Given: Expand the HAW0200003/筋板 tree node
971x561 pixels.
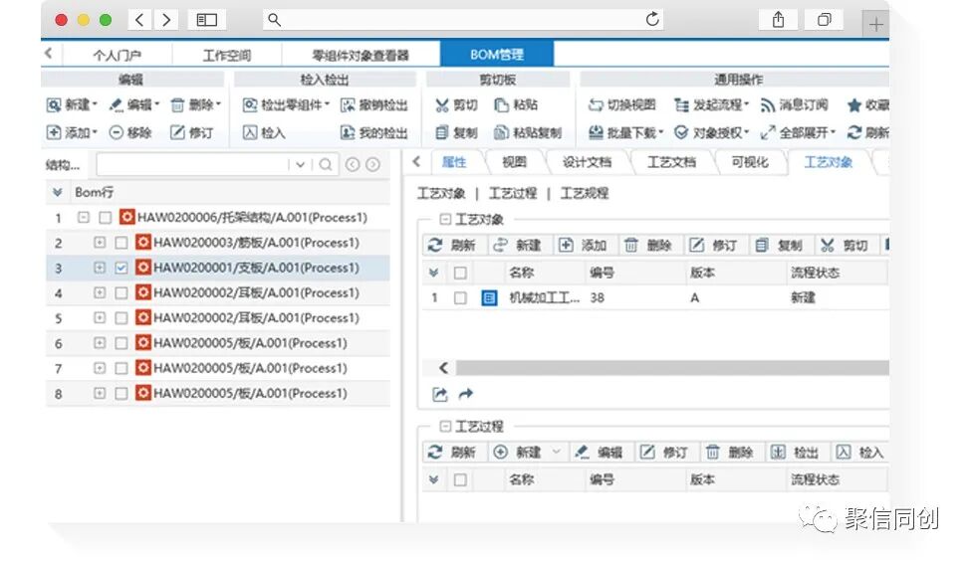Looking at the screenshot, I should click(x=99, y=243).
